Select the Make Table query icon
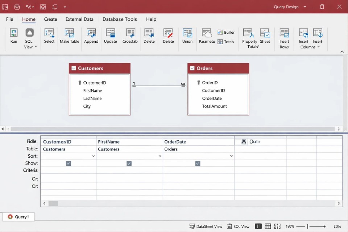 point(69,33)
